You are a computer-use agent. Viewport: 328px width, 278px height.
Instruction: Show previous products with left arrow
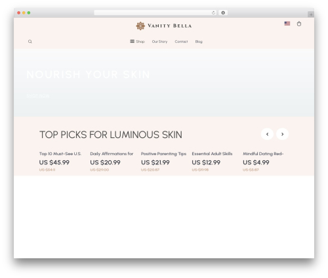tap(267, 134)
